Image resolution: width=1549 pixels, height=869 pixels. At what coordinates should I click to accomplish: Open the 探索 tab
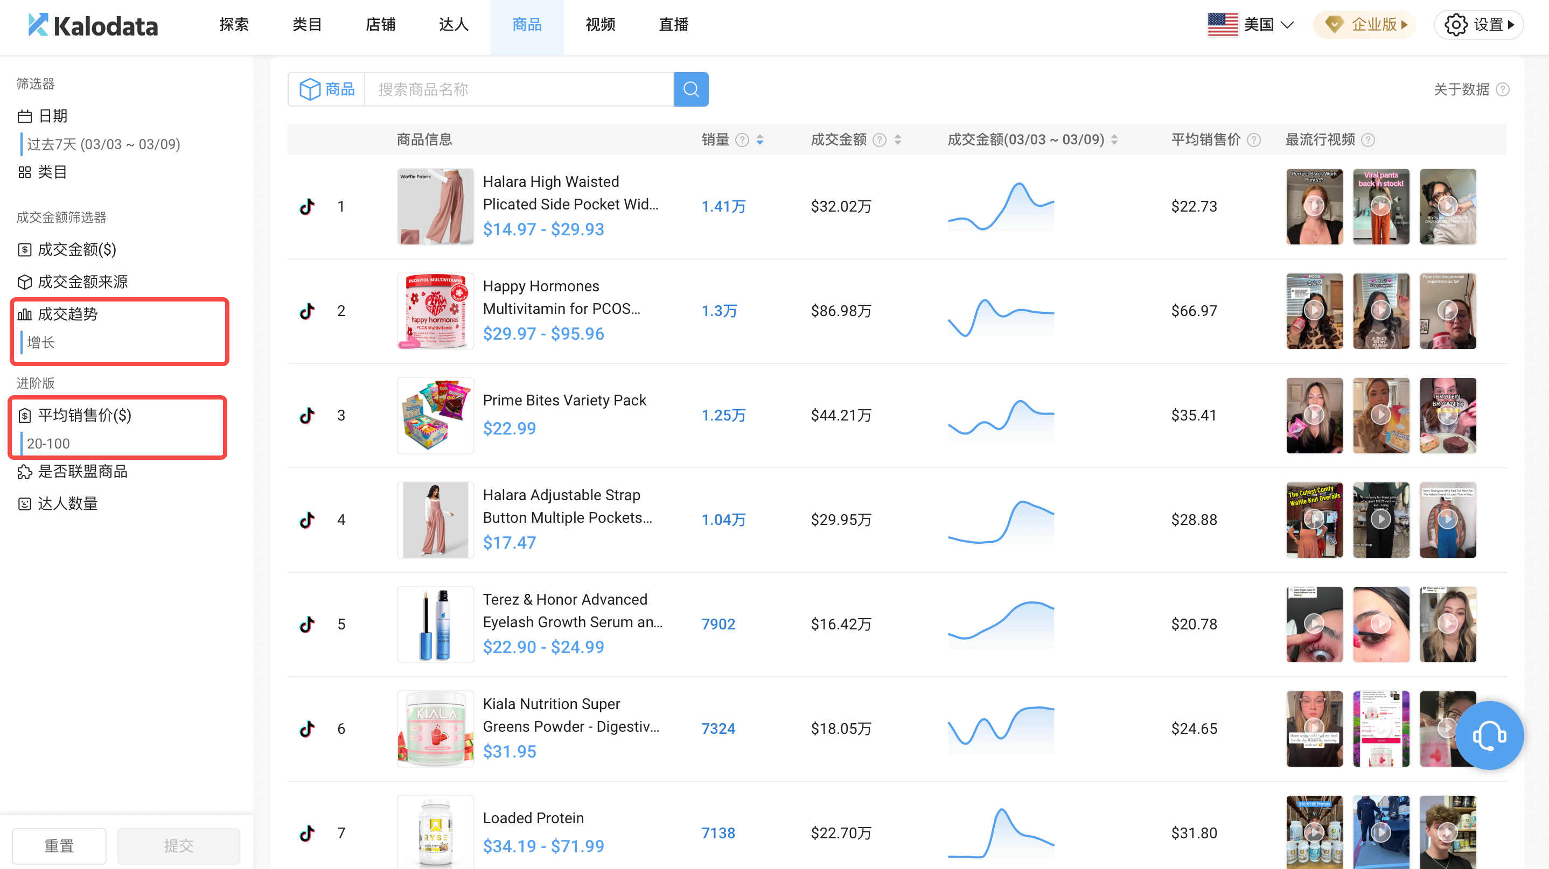click(x=234, y=25)
